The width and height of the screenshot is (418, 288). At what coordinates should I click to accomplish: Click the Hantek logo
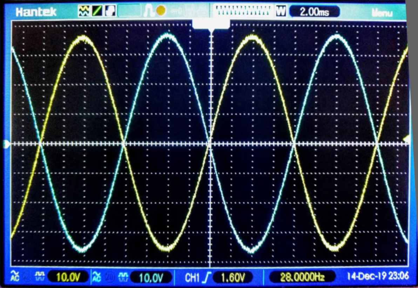point(36,12)
